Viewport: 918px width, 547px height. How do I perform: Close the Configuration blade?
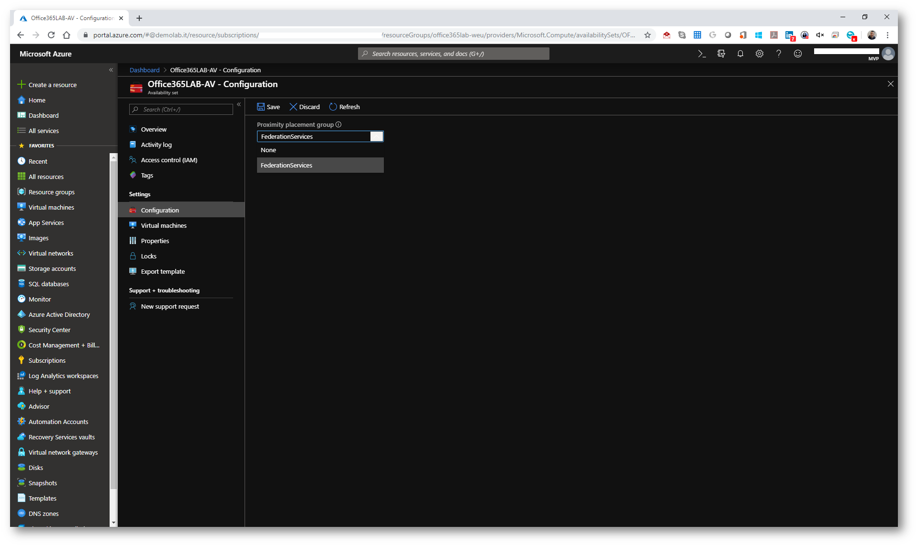[891, 84]
